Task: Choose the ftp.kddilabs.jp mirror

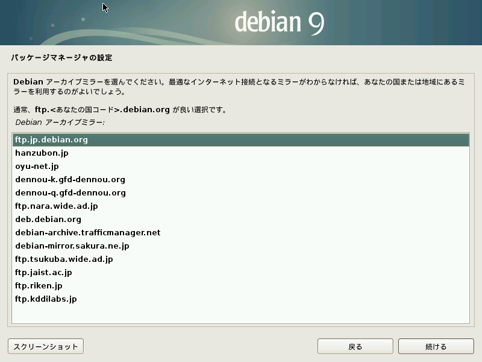Action: click(240, 299)
